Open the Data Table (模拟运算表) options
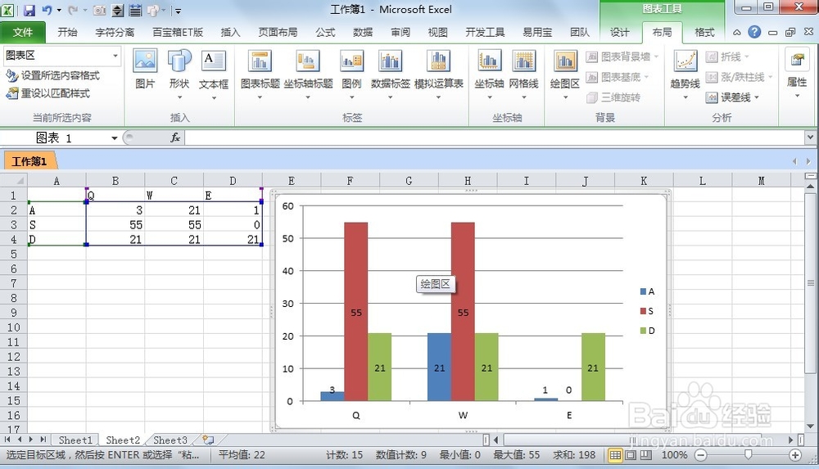819x469 pixels. (x=439, y=73)
